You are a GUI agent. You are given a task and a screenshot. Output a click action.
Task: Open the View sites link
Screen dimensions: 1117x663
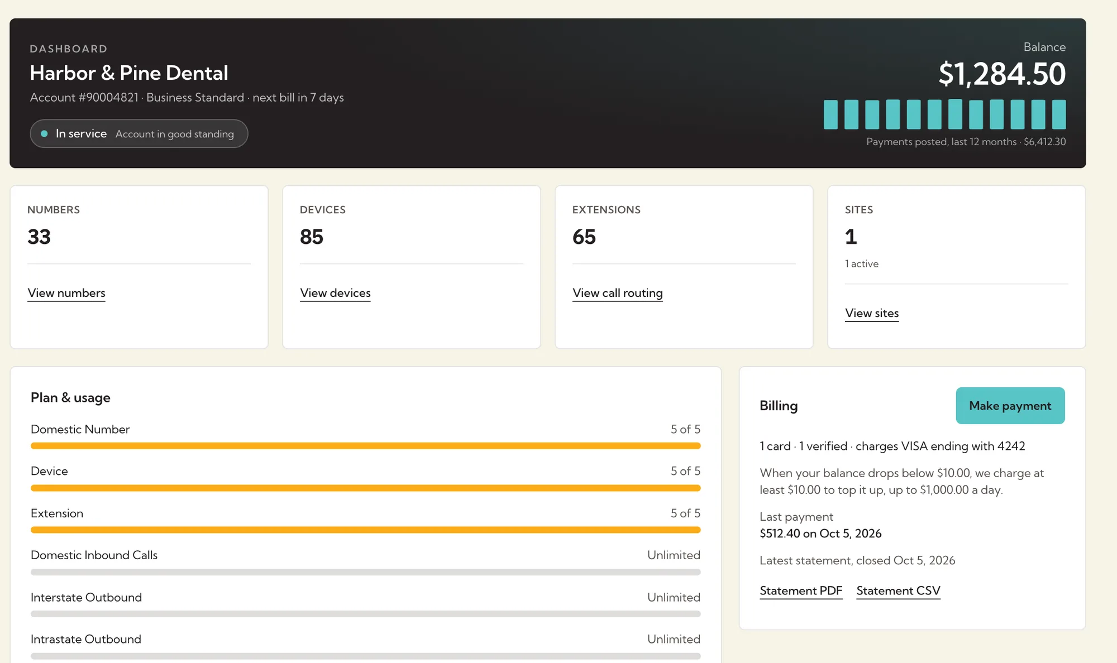tap(872, 313)
